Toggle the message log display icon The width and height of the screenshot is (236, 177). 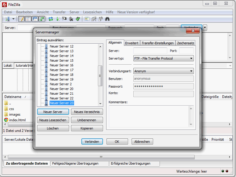click(x=22, y=19)
